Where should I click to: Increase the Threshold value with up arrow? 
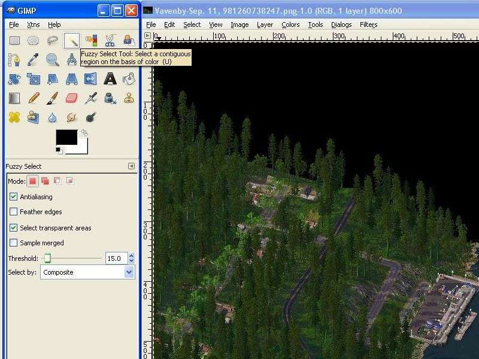132,255
